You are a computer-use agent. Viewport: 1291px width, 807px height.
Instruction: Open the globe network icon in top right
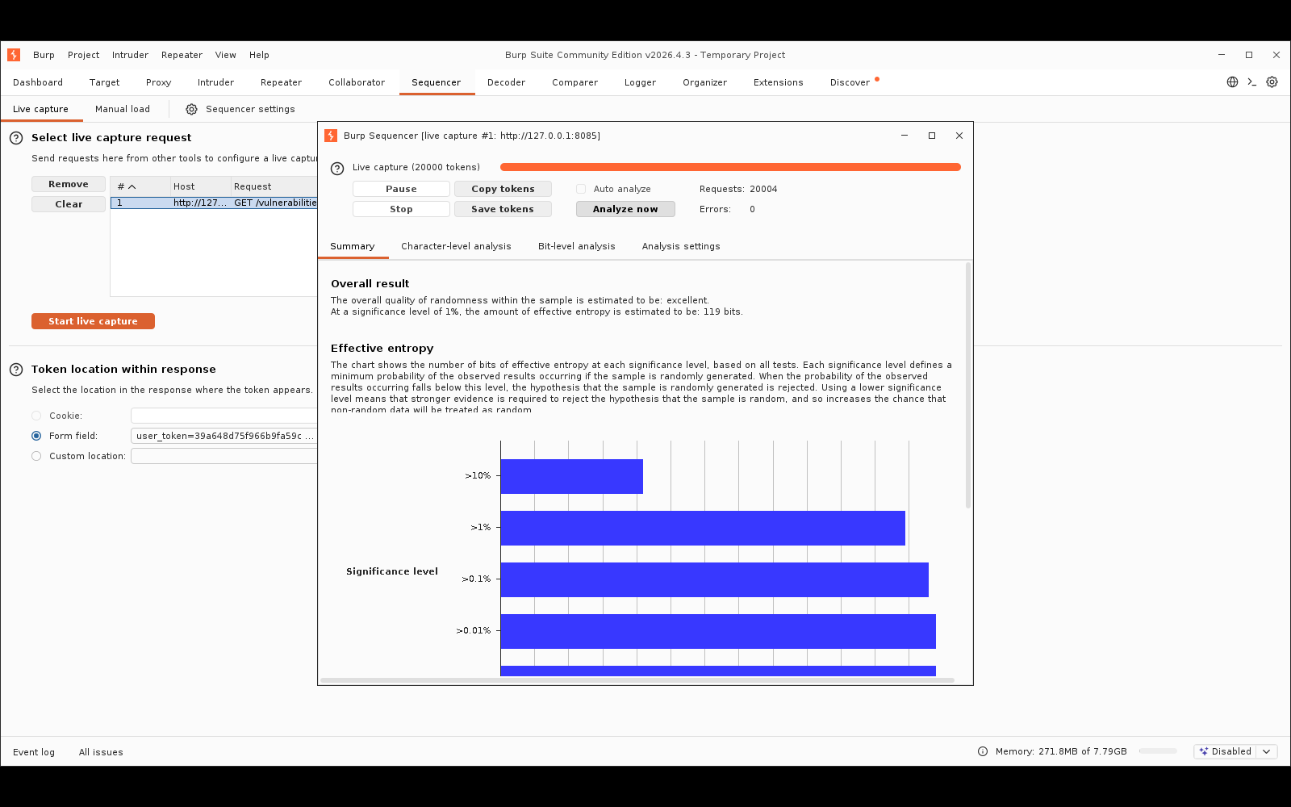[x=1232, y=82]
